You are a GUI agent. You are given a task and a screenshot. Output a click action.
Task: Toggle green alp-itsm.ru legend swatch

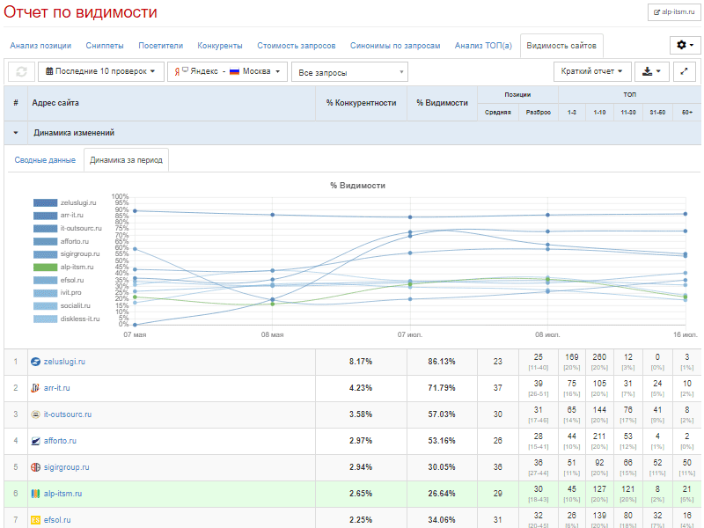[x=46, y=268]
